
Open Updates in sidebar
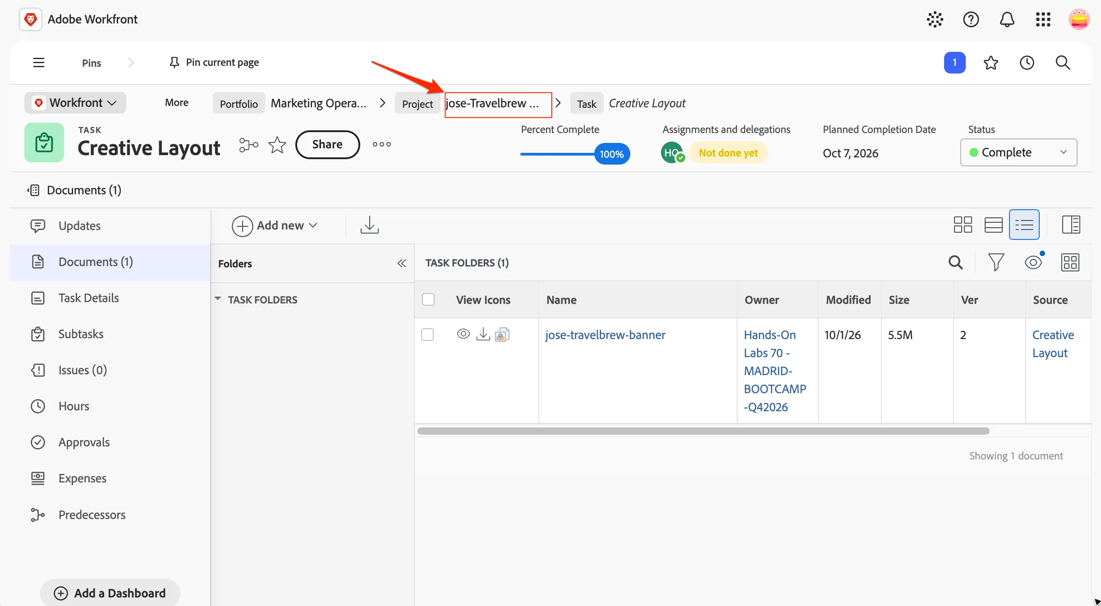tap(110, 226)
